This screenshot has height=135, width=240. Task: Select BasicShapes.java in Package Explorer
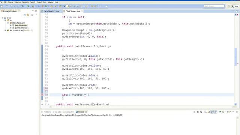(x=21, y=25)
